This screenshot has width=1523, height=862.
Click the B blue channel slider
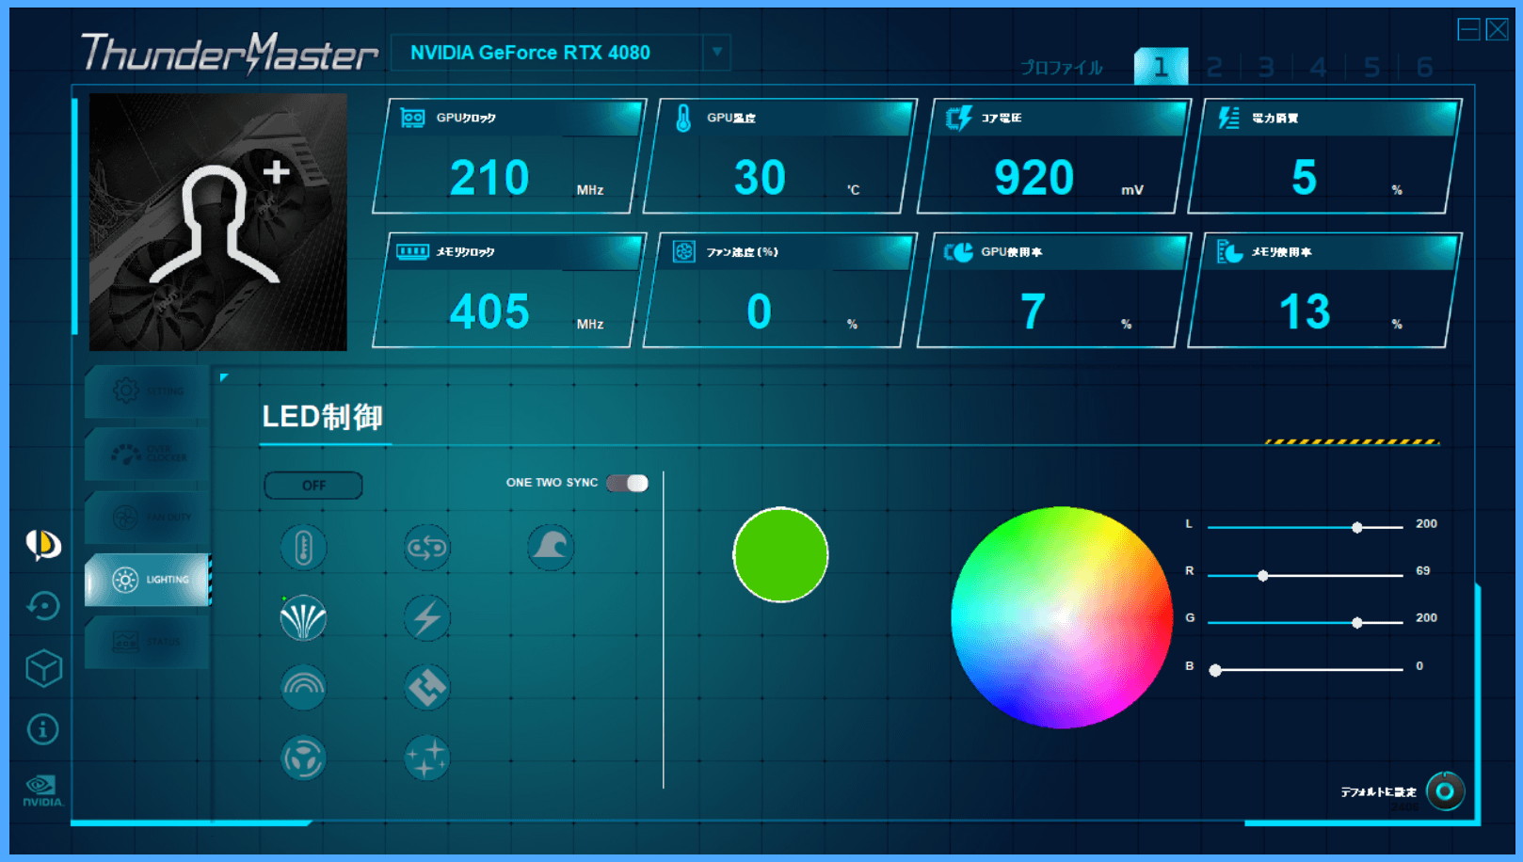point(1306,670)
